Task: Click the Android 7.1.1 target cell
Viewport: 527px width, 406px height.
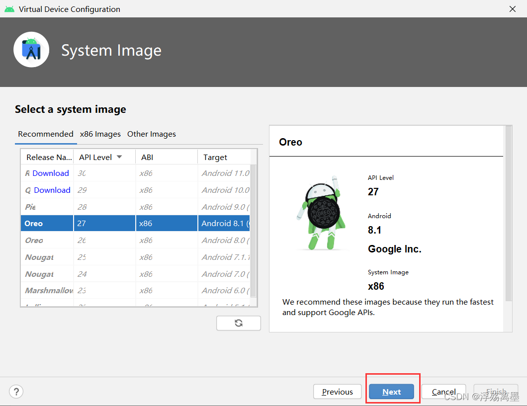Action: point(225,257)
